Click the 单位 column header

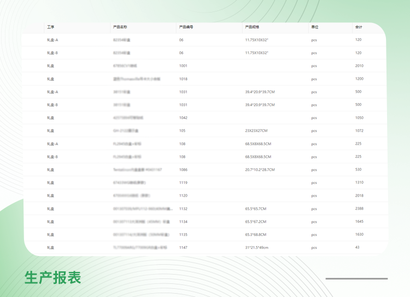tap(314, 27)
